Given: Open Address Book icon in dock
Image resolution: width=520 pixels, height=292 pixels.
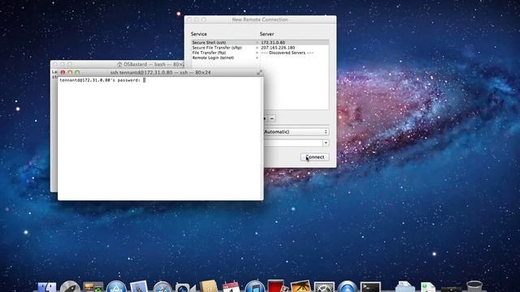Looking at the screenshot, I should (x=208, y=286).
